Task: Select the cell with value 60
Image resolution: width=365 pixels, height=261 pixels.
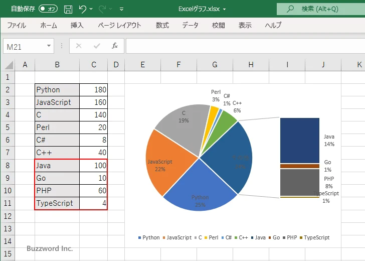Action: [93, 191]
